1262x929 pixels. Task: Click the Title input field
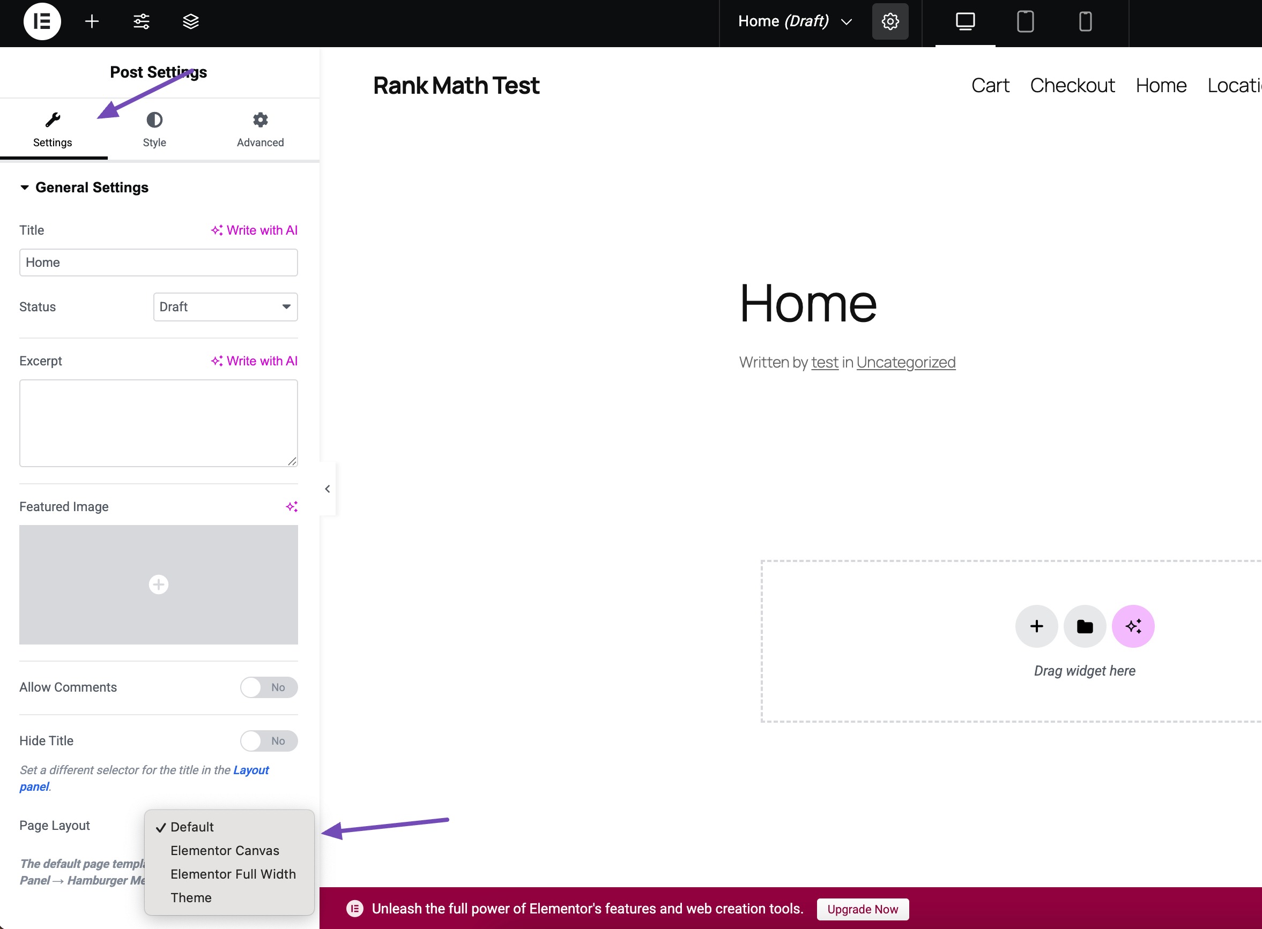coord(159,263)
